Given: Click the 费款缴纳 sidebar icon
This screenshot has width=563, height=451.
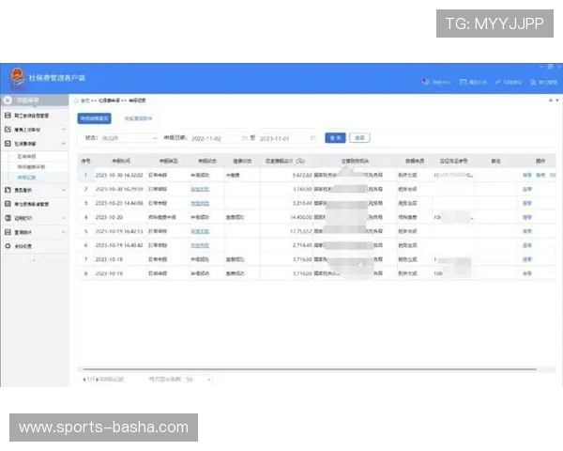Looking at the screenshot, I should (x=8, y=190).
